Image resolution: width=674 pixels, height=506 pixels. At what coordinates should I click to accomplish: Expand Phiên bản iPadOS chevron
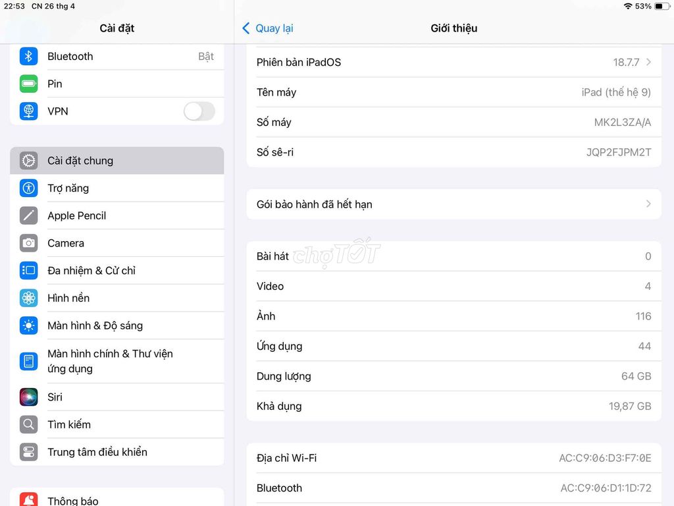pyautogui.click(x=648, y=62)
